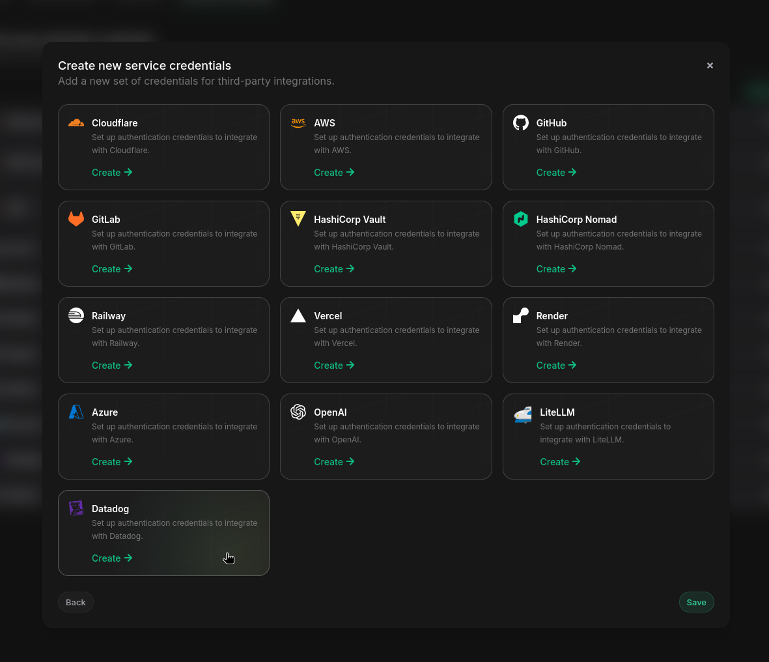This screenshot has height=662, width=769.
Task: Click the Vercel triangle icon
Action: tap(298, 315)
